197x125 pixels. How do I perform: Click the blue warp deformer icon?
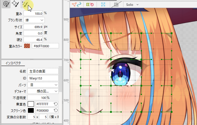103,5
